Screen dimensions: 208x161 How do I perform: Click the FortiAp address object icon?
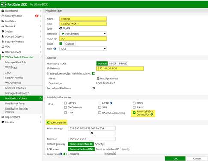click(98, 78)
